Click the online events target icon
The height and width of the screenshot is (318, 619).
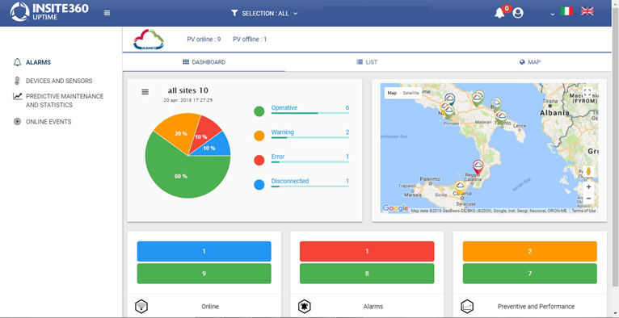click(x=17, y=122)
